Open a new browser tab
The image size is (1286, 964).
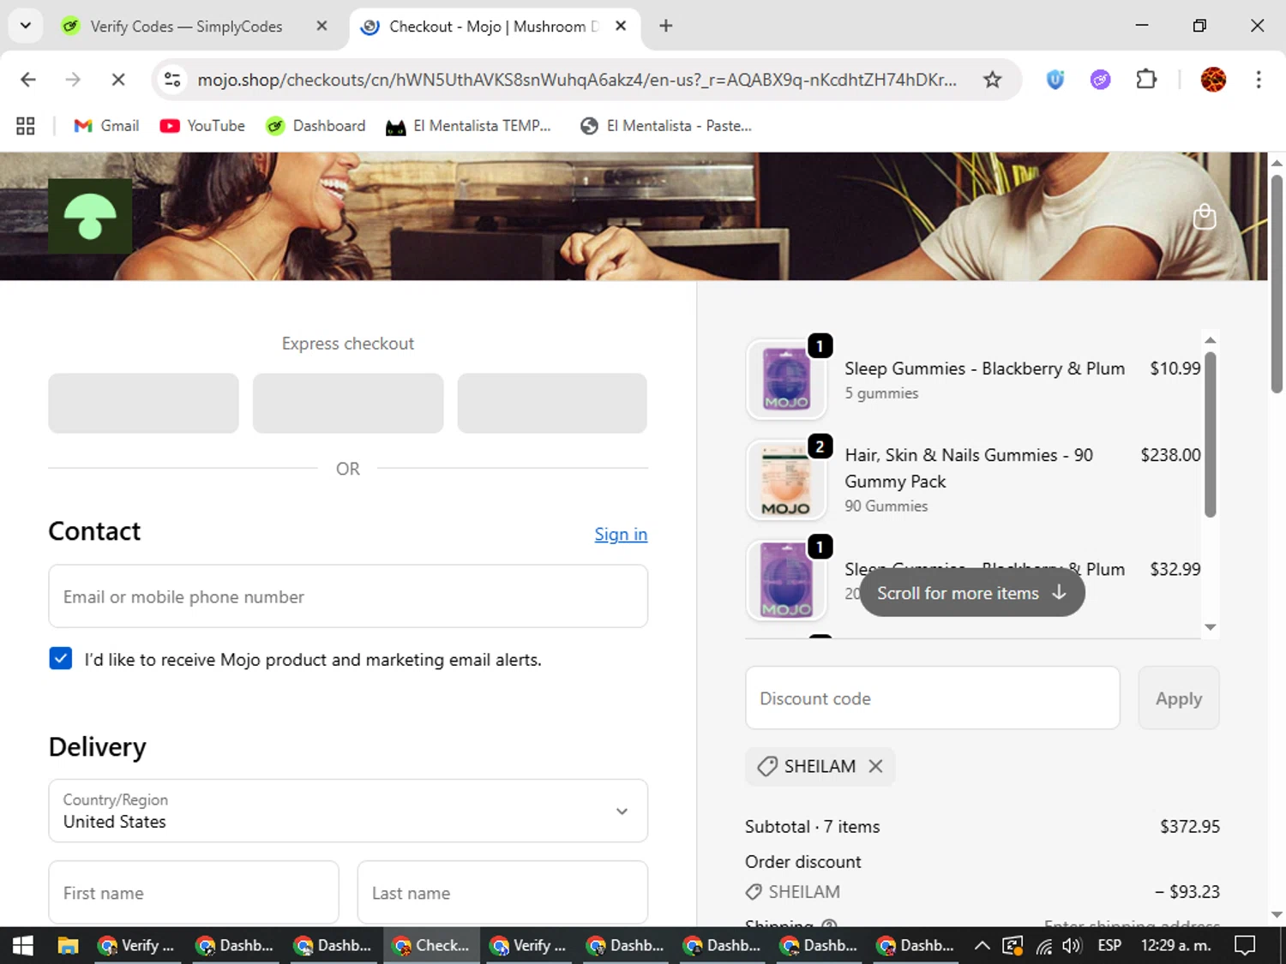point(666,26)
